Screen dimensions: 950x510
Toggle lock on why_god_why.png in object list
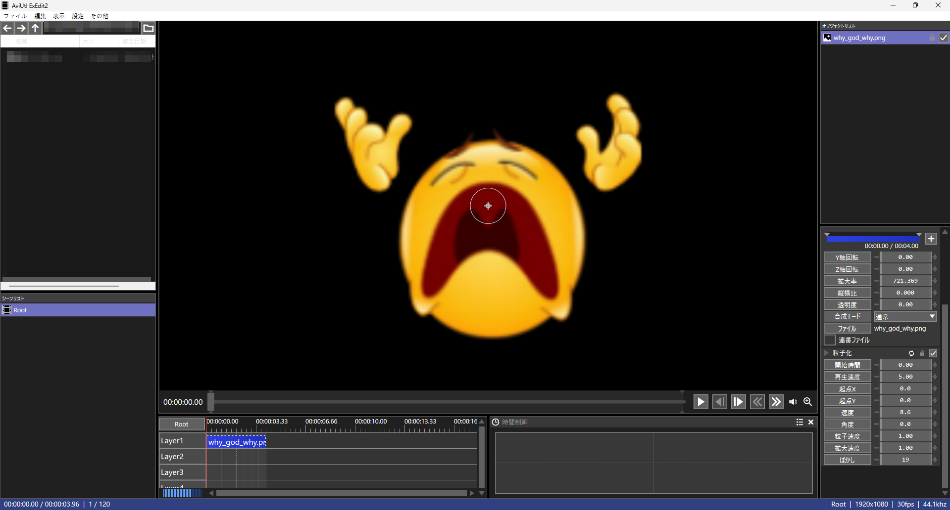(x=932, y=38)
